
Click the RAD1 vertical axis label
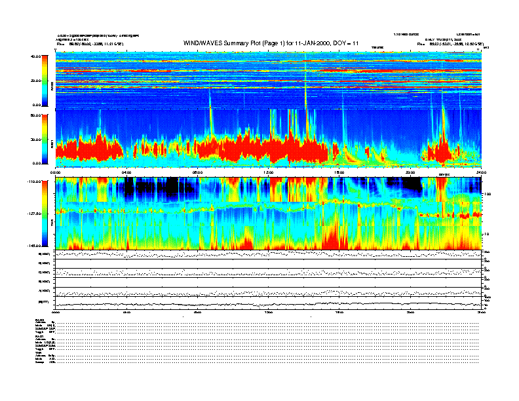[52, 143]
